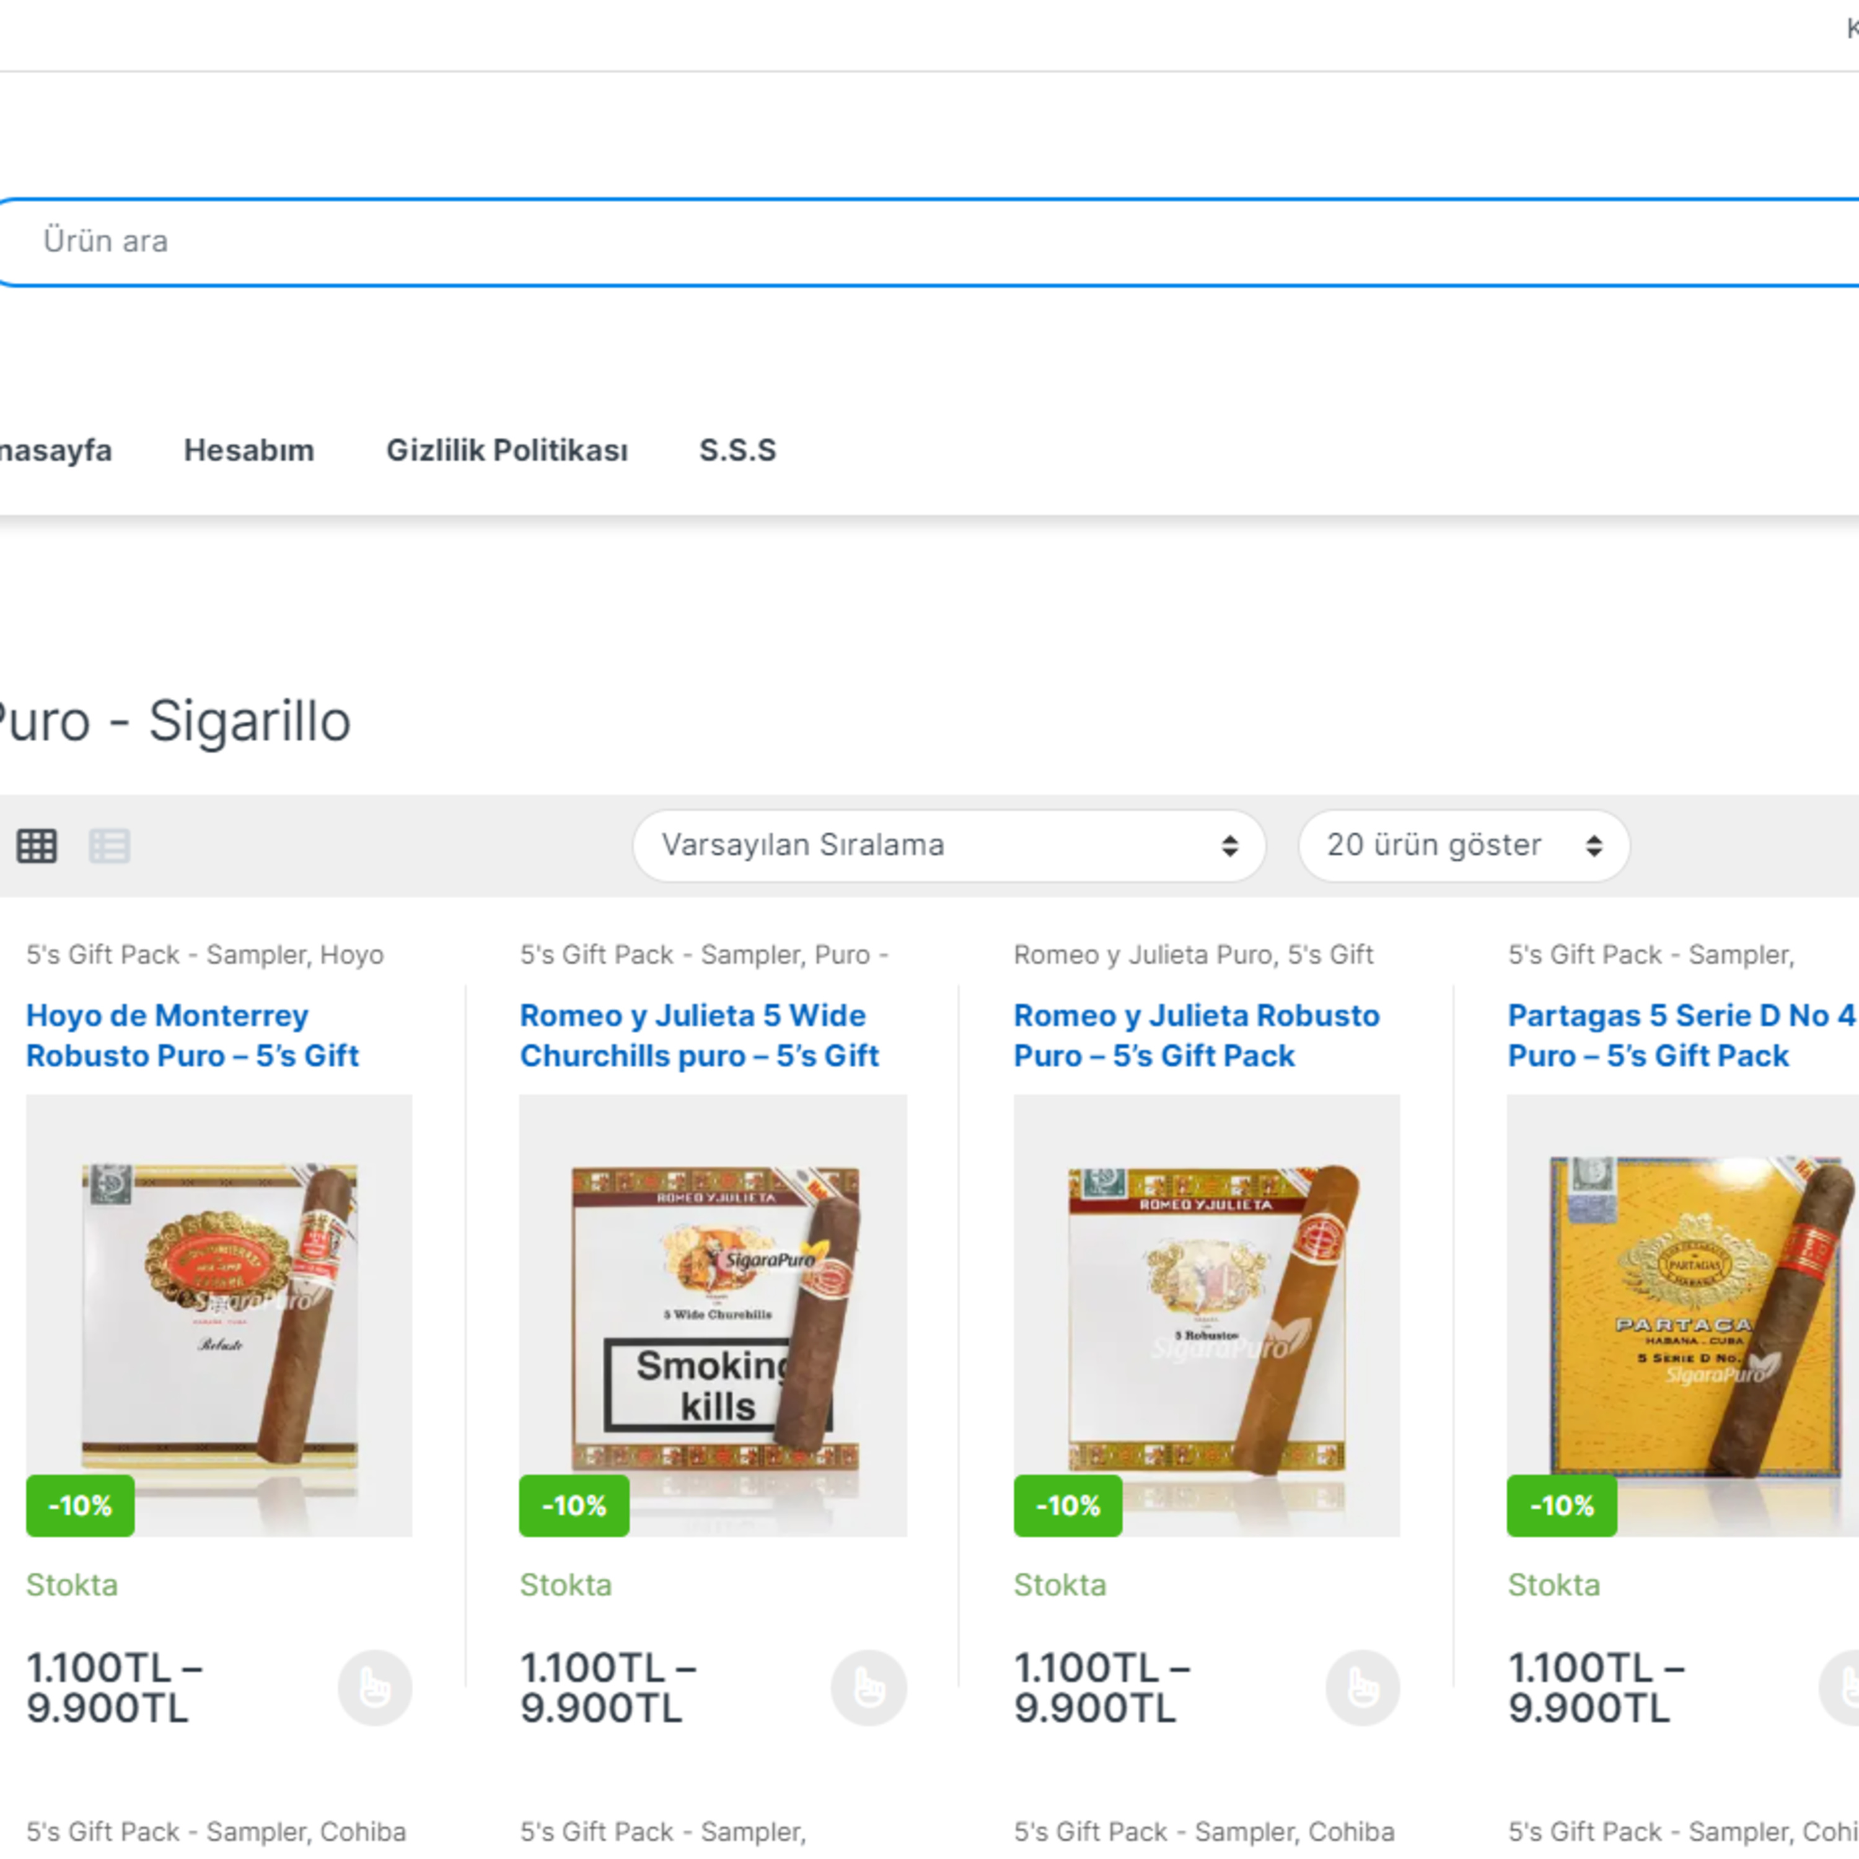Open Partagas 5 Serie D No 4 link
1859x1859 pixels.
(x=1682, y=1035)
